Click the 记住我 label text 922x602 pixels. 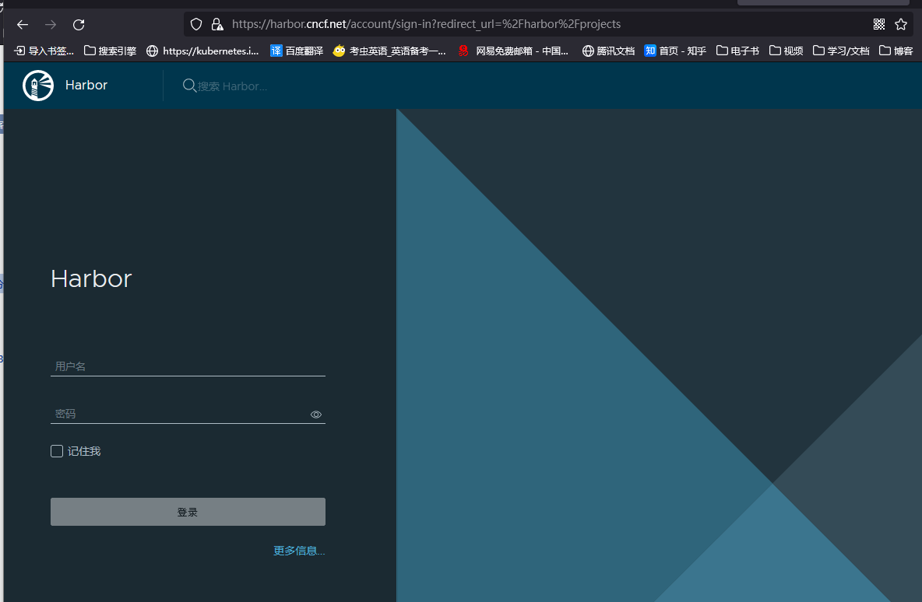pos(84,451)
